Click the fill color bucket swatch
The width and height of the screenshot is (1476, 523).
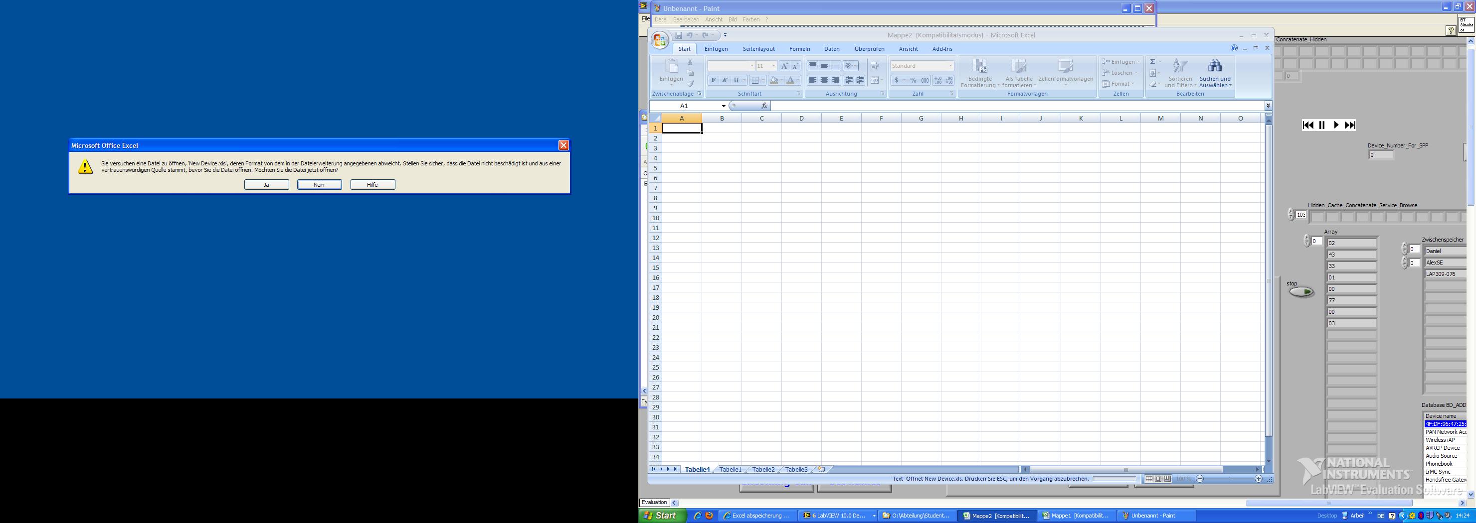774,81
